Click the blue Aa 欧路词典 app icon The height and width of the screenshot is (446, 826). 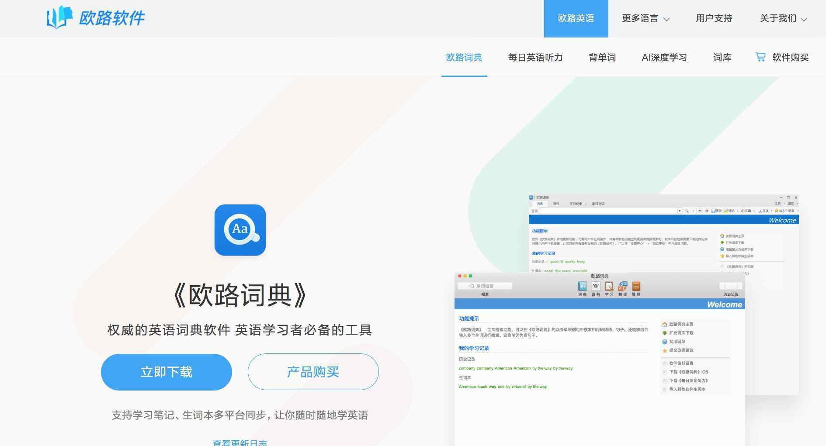click(240, 230)
